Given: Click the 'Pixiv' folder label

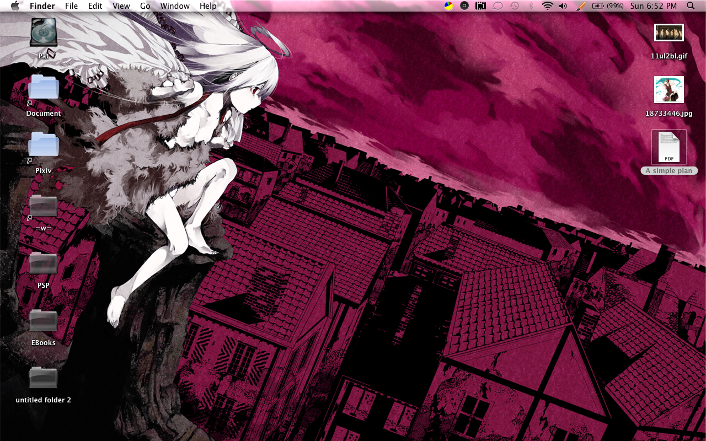Looking at the screenshot, I should click(x=44, y=171).
